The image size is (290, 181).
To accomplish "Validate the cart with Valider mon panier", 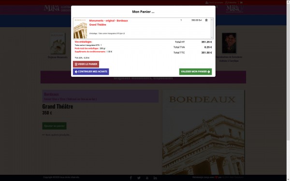I will click(x=195, y=71).
